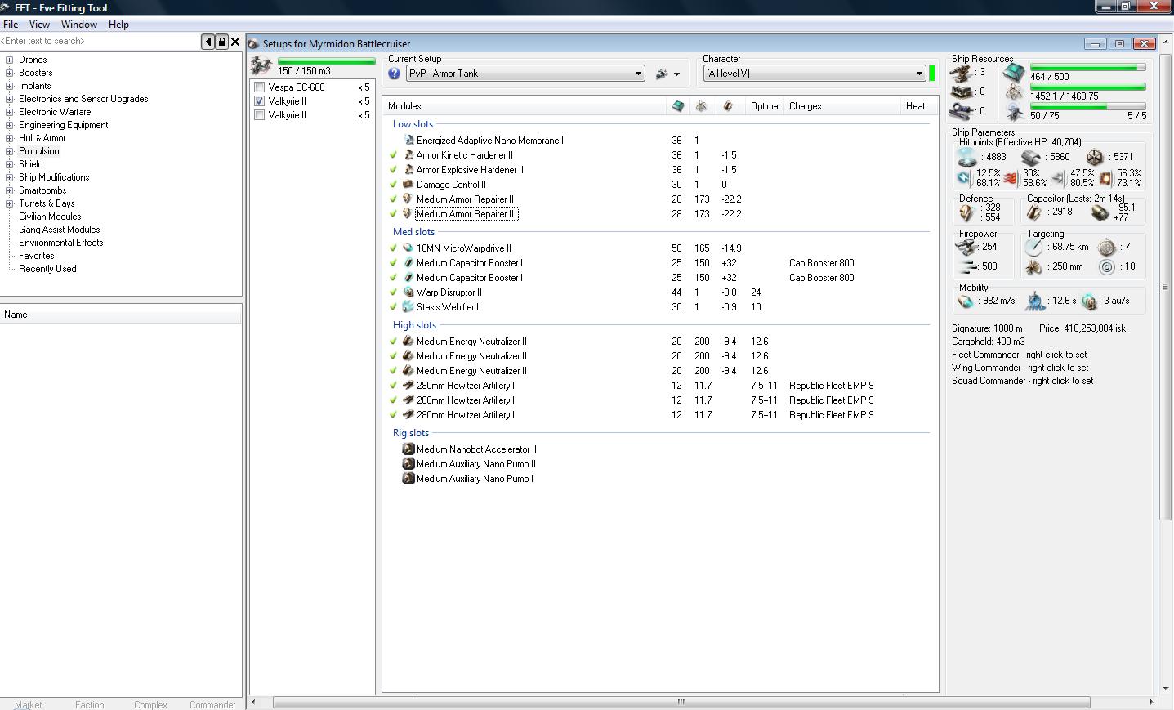Open the Character dropdown showing [All level V]

pos(815,74)
